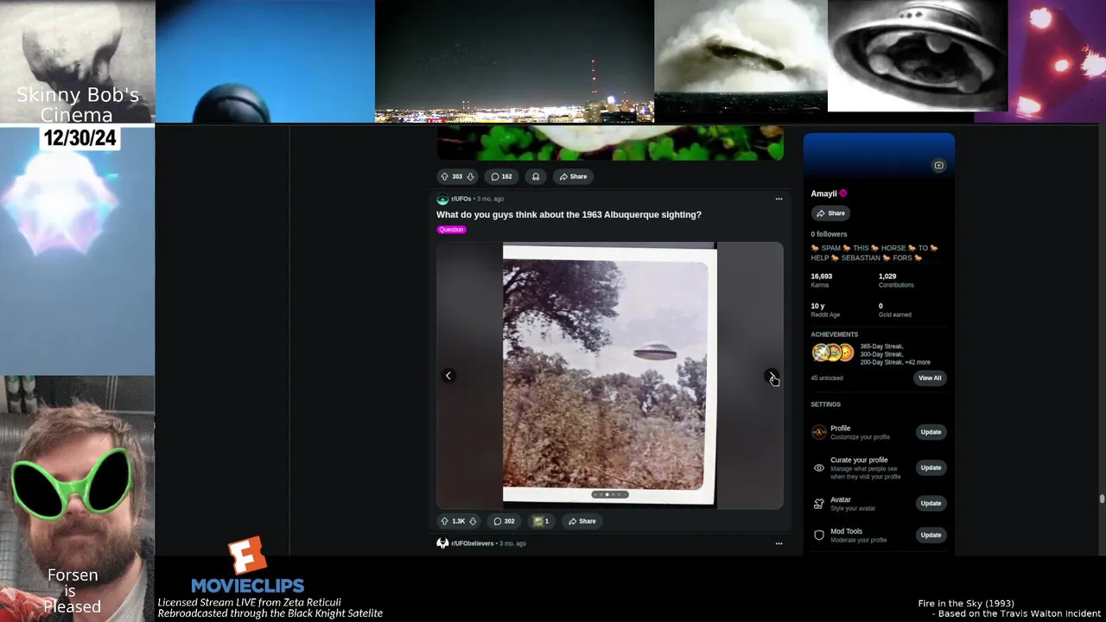Open the r/UFOs subreddit link
Screen dimensions: 1106x622
(461, 199)
